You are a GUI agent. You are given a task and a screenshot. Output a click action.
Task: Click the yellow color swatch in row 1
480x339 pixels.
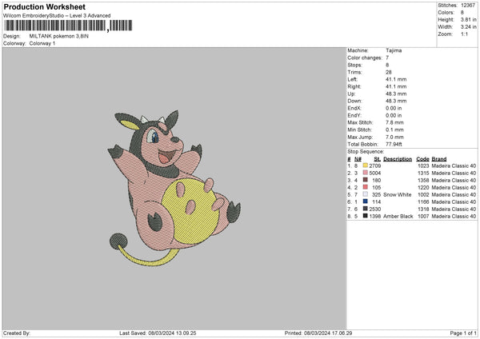pos(366,166)
